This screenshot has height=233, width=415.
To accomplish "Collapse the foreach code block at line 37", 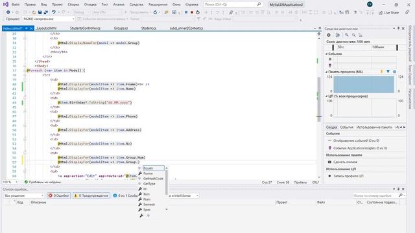I will tap(25, 71).
